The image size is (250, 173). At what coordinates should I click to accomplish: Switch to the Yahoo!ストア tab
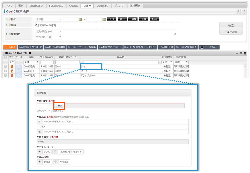tap(36, 6)
